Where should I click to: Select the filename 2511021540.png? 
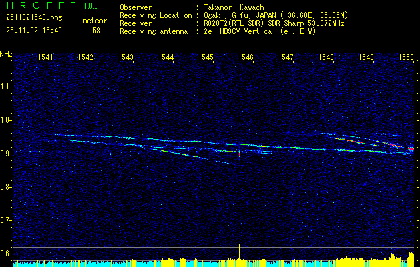pos(34,17)
